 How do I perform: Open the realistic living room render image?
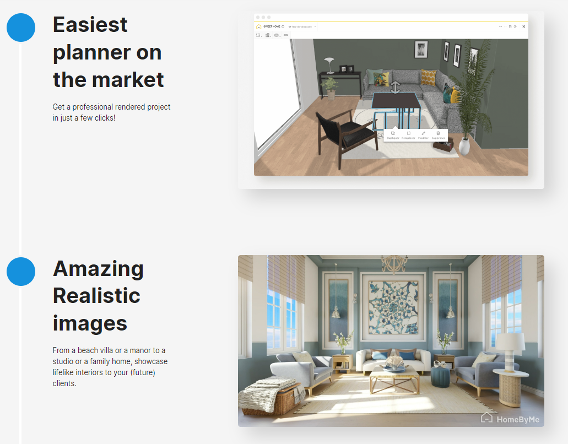(391, 341)
